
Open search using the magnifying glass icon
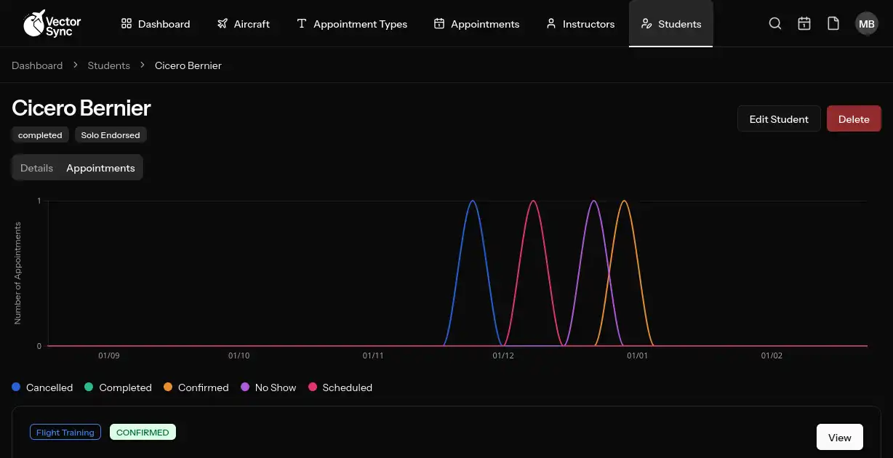pyautogui.click(x=775, y=23)
